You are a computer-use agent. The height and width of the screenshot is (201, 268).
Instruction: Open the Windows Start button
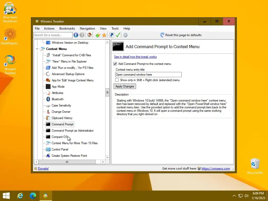click(6, 196)
